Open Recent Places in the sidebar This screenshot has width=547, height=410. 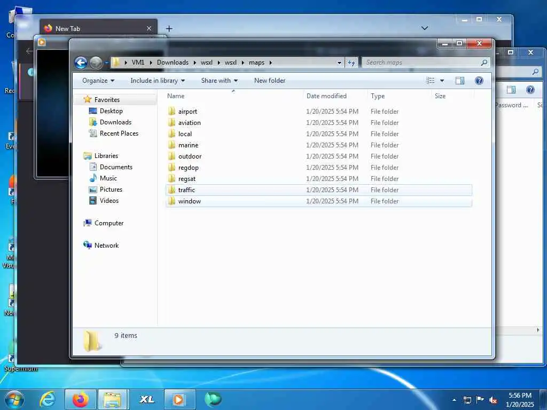coord(119,133)
